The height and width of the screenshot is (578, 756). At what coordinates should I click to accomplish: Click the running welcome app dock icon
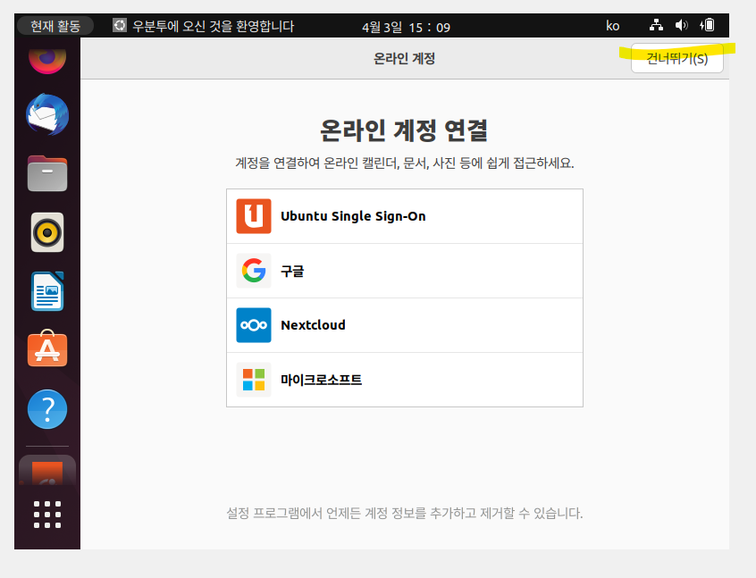47,471
